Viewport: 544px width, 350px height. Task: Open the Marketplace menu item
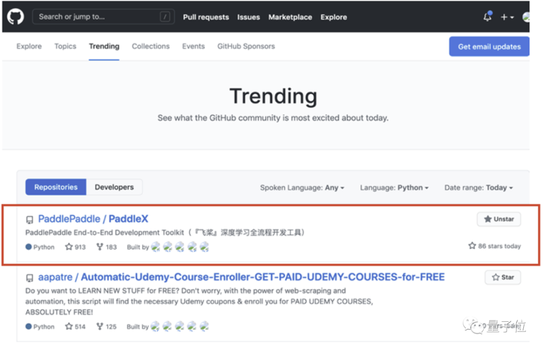(x=290, y=17)
